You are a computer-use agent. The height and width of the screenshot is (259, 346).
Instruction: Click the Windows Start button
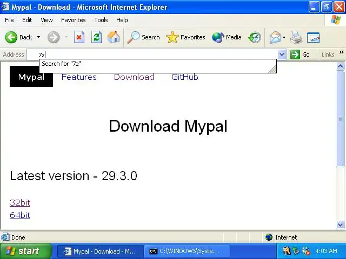(x=25, y=251)
